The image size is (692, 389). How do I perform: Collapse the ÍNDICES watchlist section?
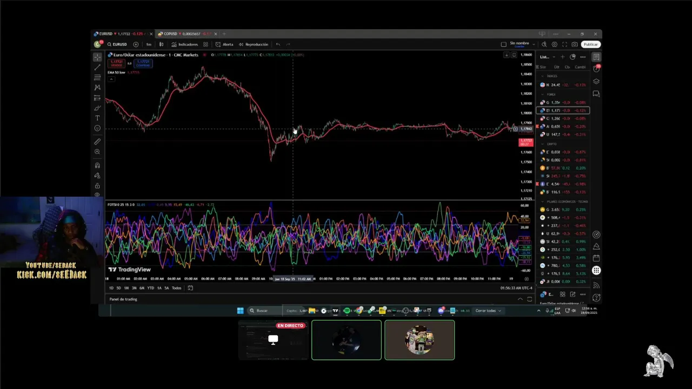(x=543, y=76)
